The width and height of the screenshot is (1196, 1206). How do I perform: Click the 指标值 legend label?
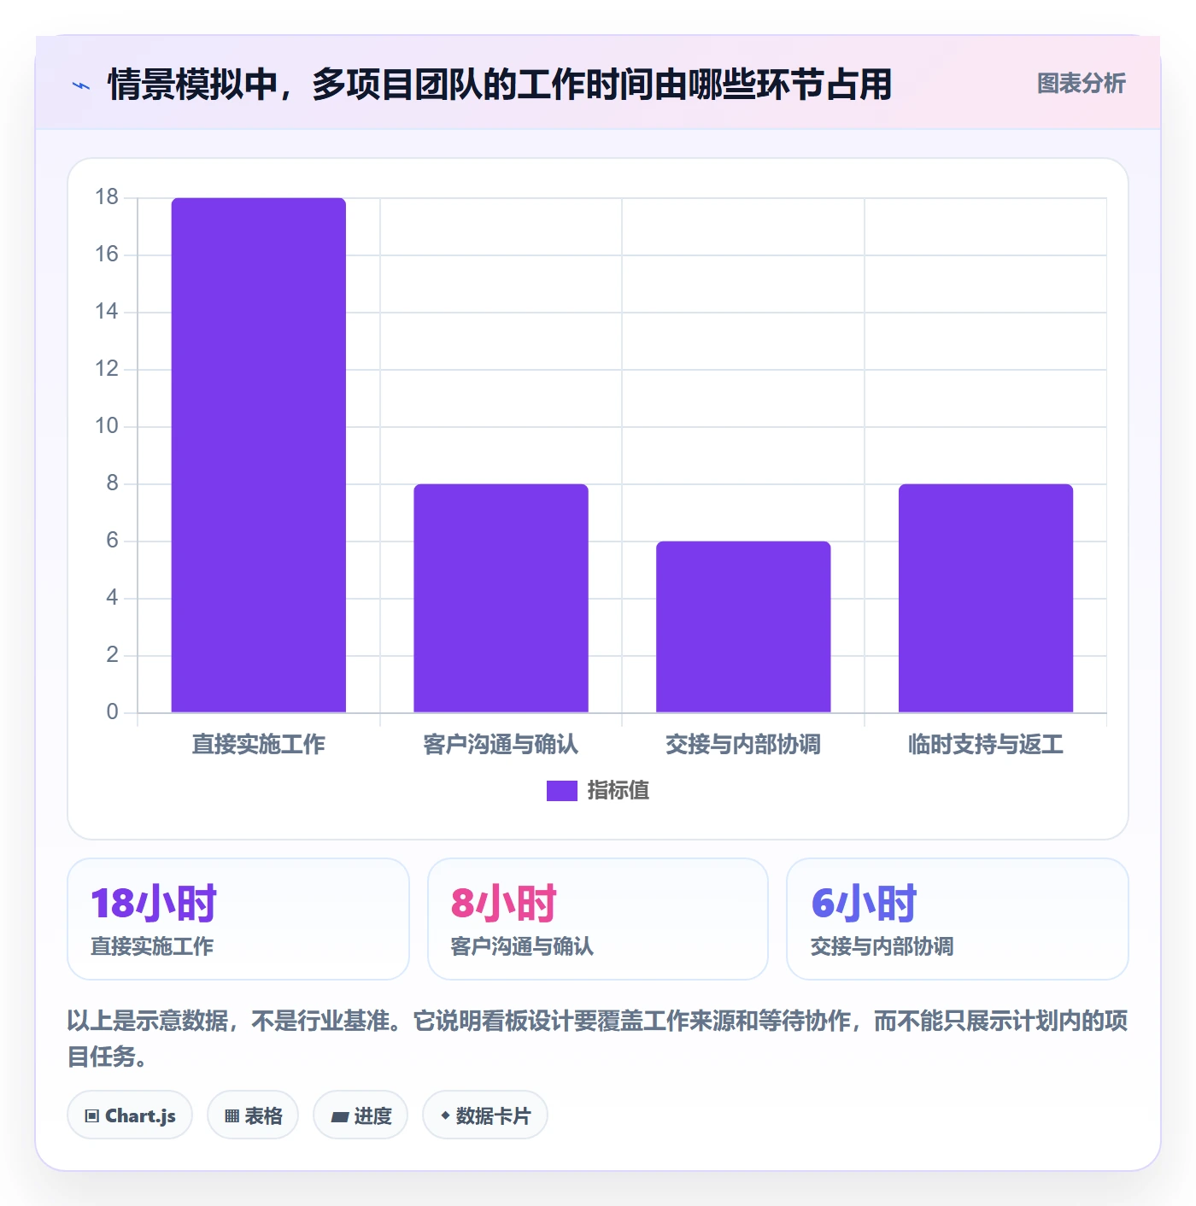click(x=618, y=791)
